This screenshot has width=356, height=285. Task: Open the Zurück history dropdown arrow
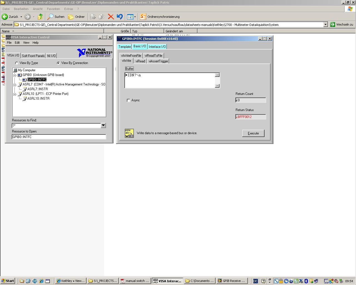coord(21,17)
